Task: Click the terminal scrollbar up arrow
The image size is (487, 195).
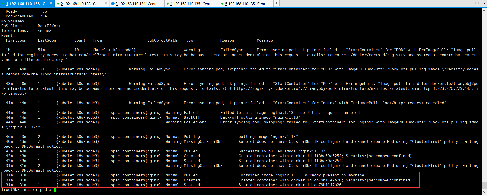Action: [x=484, y=10]
